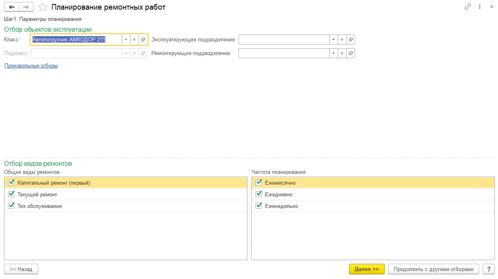Toggle the Ежемесячно frequency checkbox
Image resolution: width=498 pixels, height=279 pixels.
259,182
